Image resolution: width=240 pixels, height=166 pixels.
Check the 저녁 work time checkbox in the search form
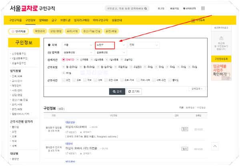tap(85, 80)
